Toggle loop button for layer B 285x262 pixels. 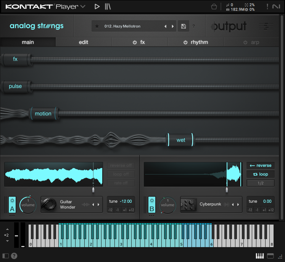[261, 174]
